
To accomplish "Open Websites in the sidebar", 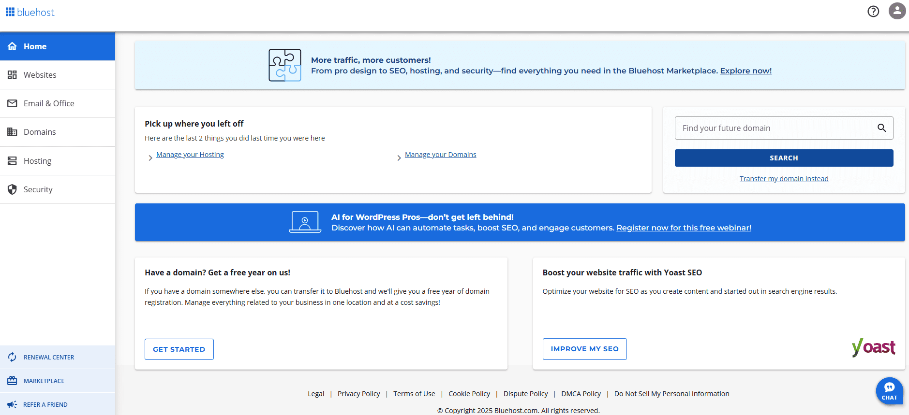I will pos(58,75).
